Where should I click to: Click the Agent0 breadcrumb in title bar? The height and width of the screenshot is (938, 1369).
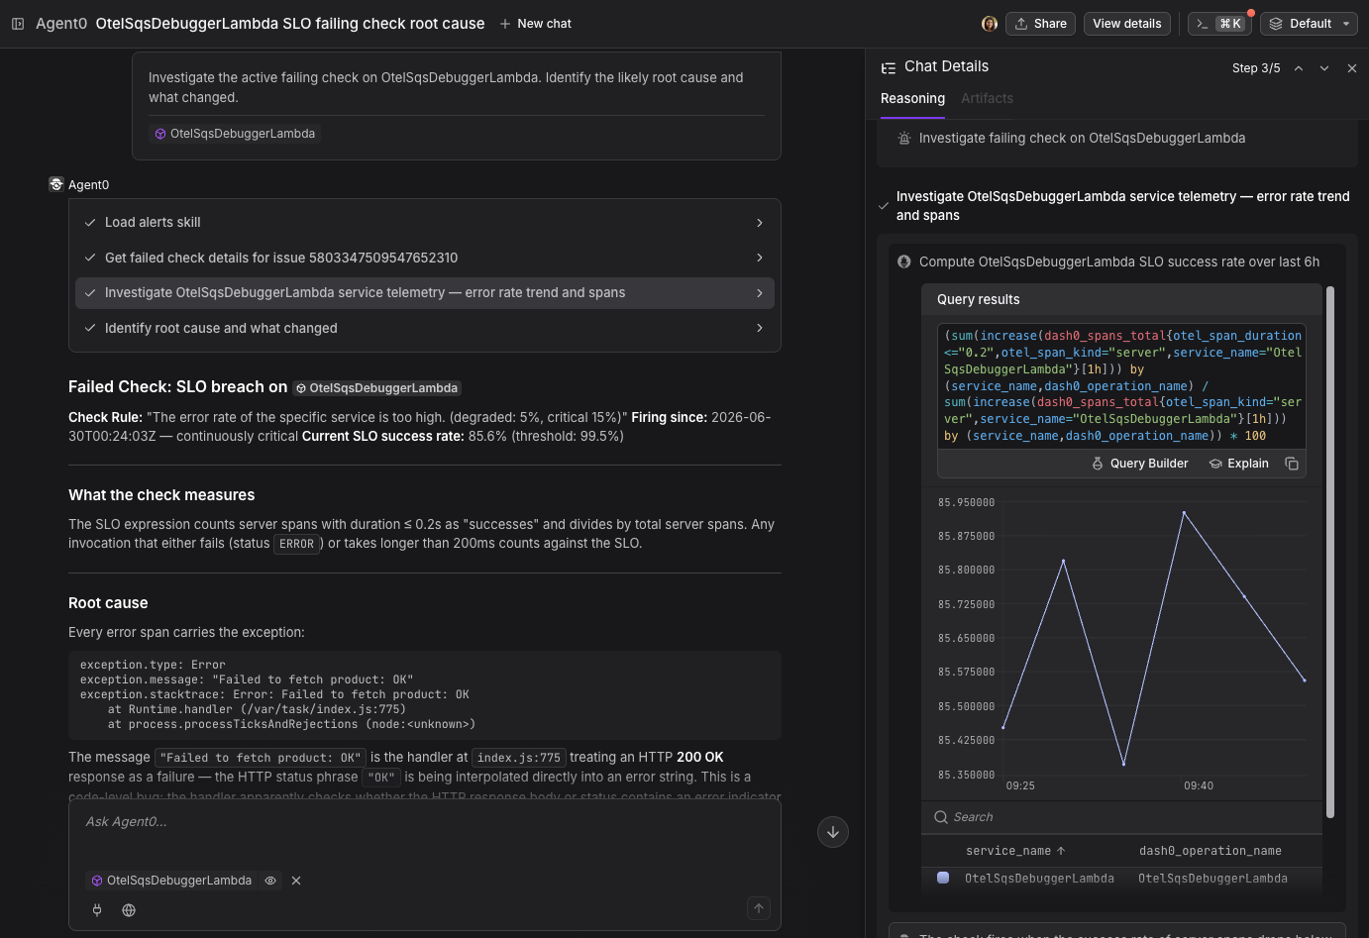pos(61,24)
